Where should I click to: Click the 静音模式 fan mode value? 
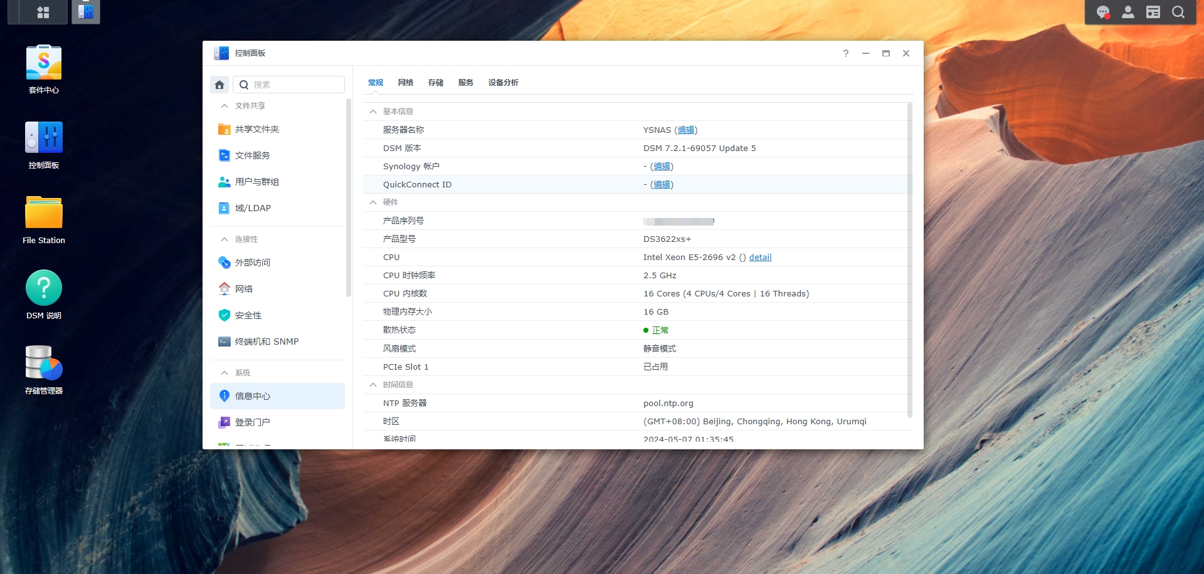point(660,348)
